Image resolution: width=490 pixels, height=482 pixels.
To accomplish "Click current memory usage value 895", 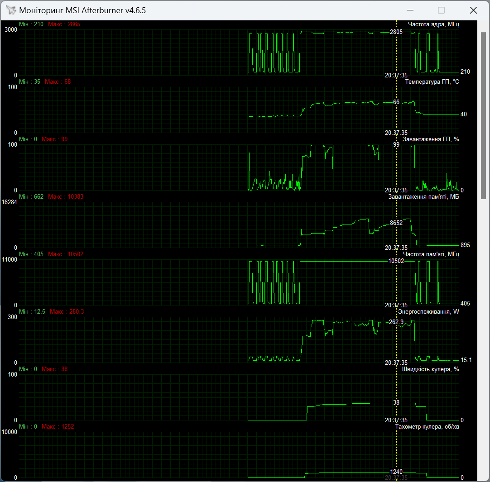I will (x=465, y=245).
